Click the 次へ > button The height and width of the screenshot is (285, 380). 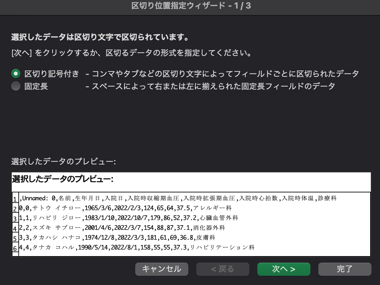(284, 269)
